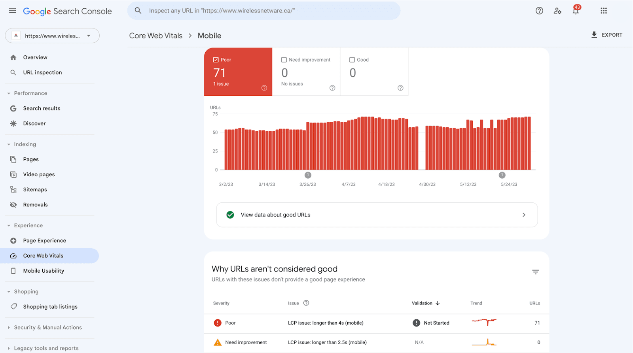Open users and permissions settings icon
Screen dimensions: 633x353
coord(557,11)
